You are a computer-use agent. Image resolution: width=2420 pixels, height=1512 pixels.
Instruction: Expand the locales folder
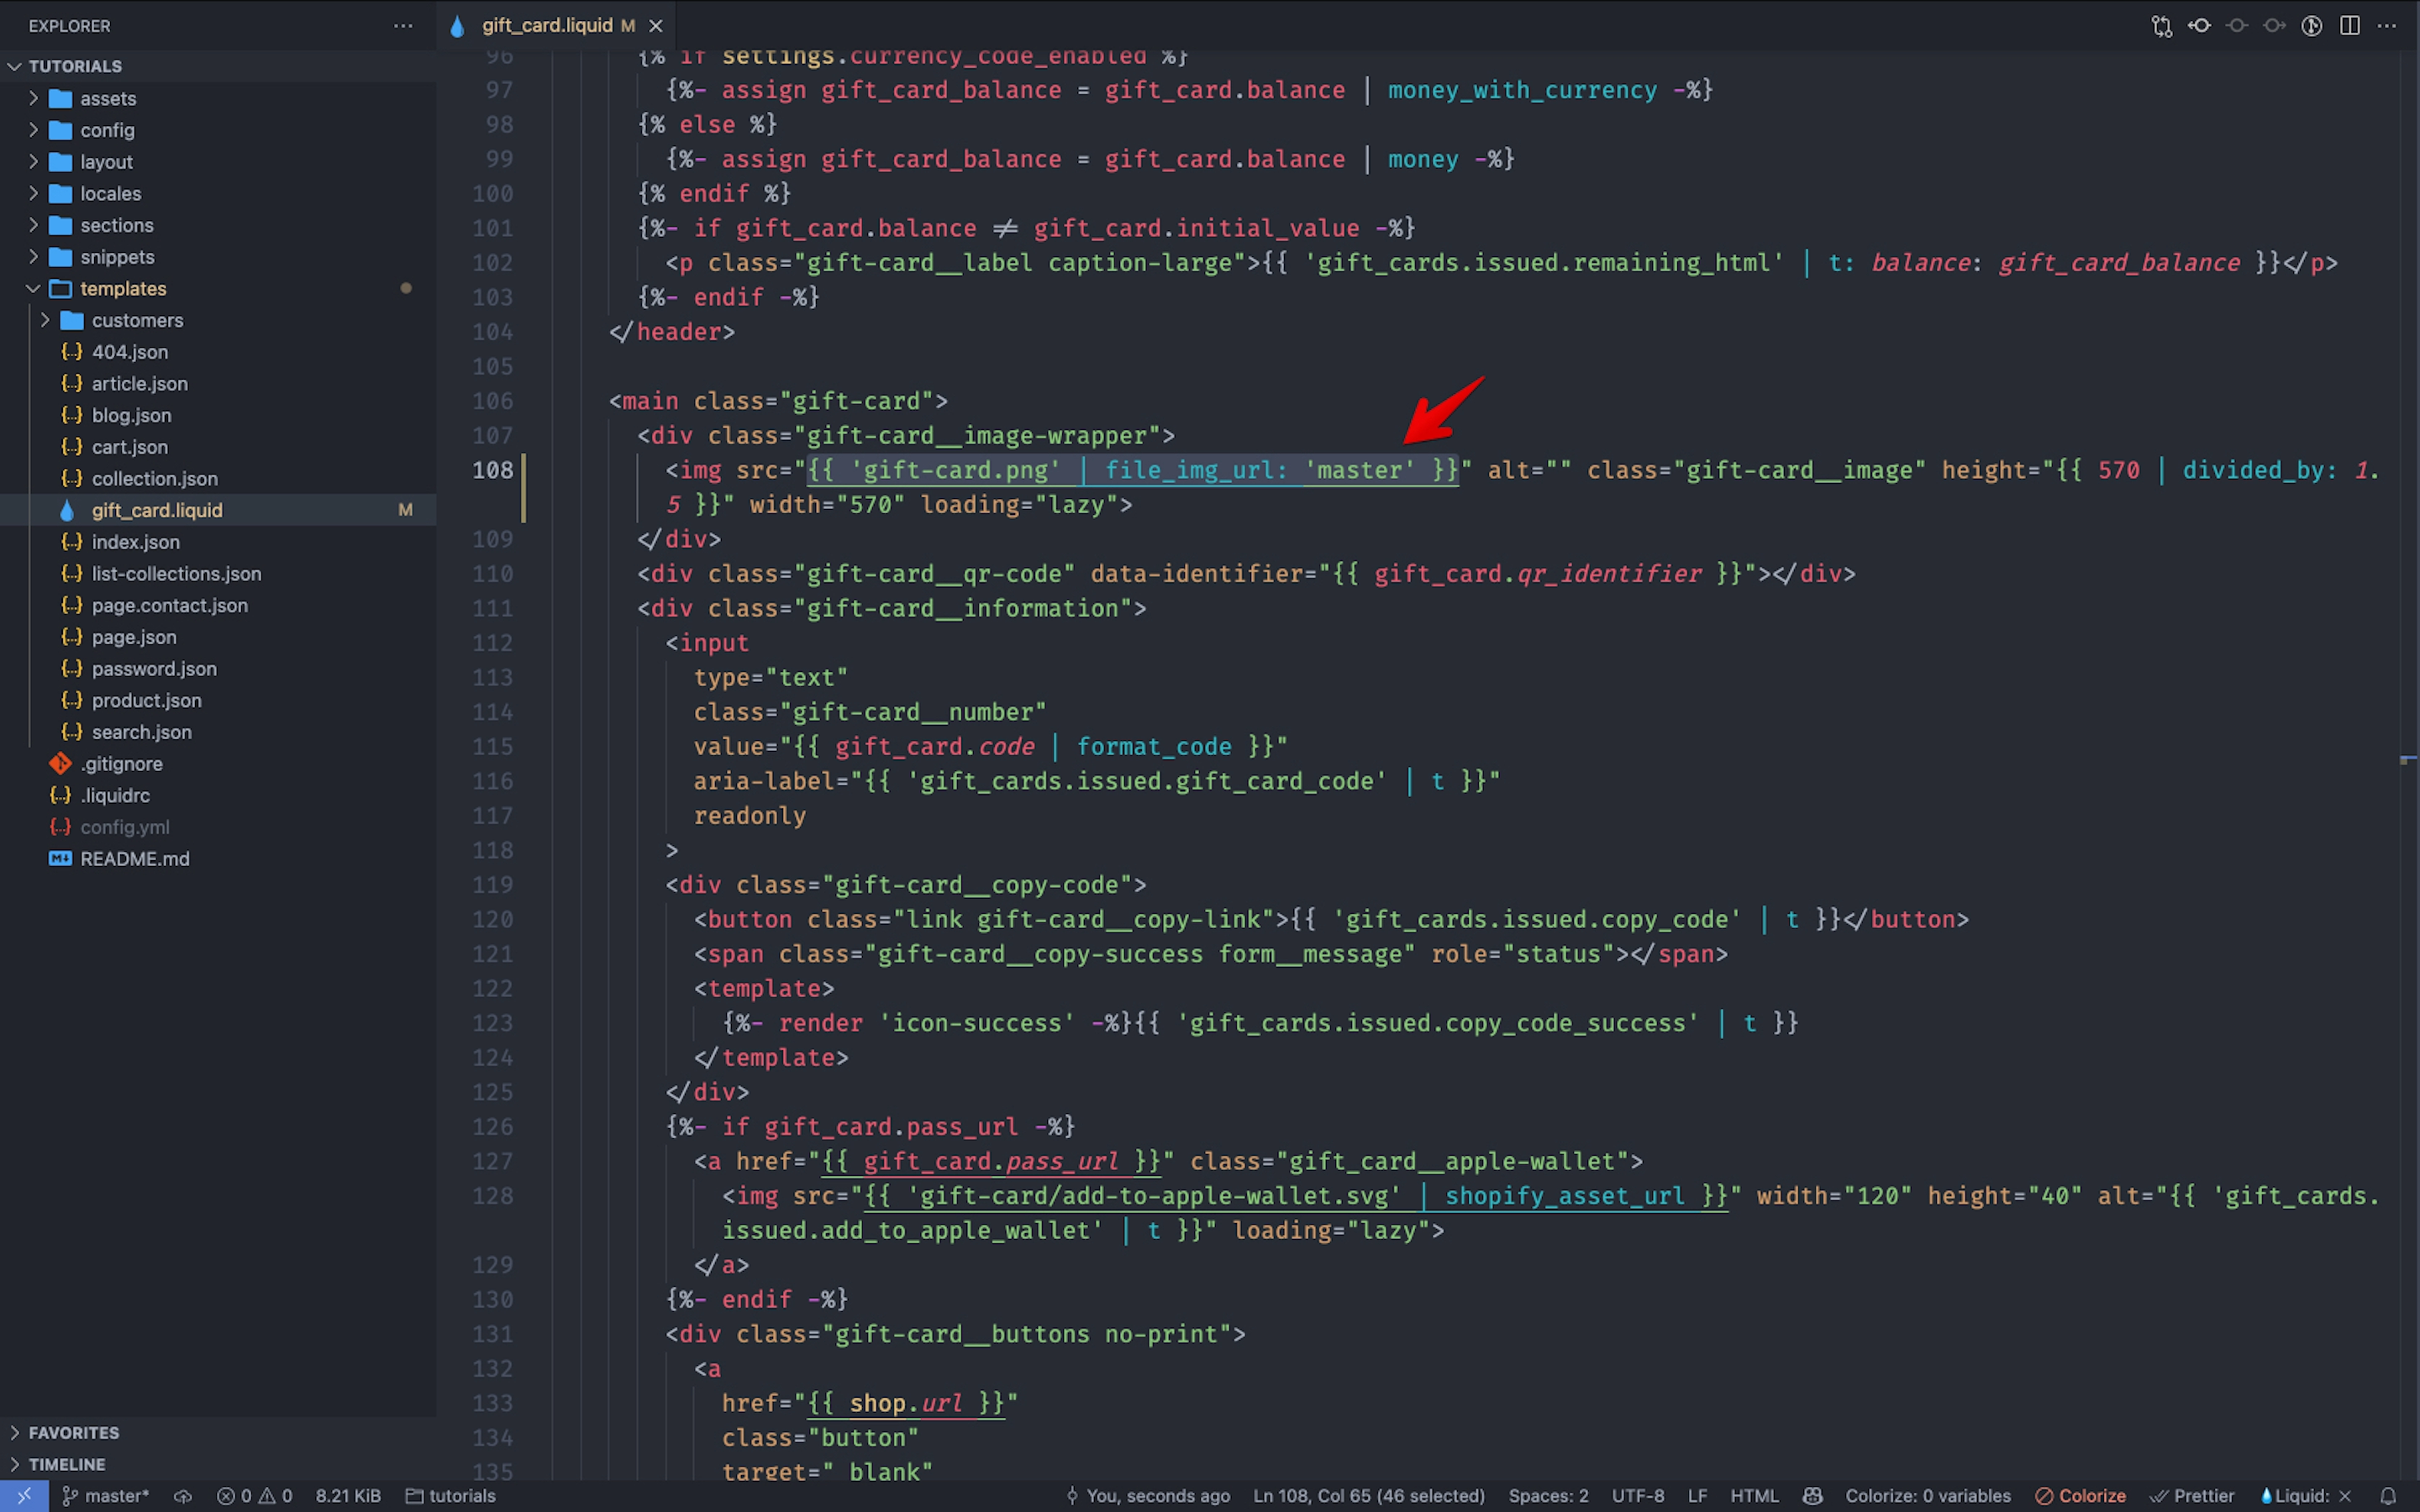[218, 193]
